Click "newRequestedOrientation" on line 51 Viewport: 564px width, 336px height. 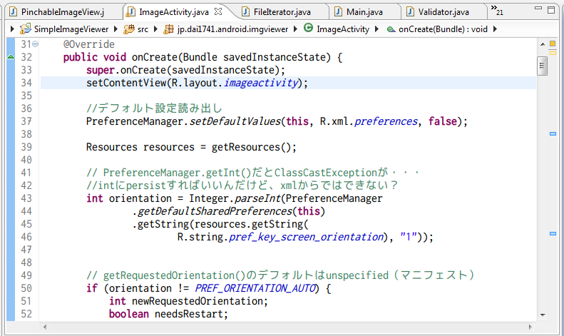pos(198,301)
